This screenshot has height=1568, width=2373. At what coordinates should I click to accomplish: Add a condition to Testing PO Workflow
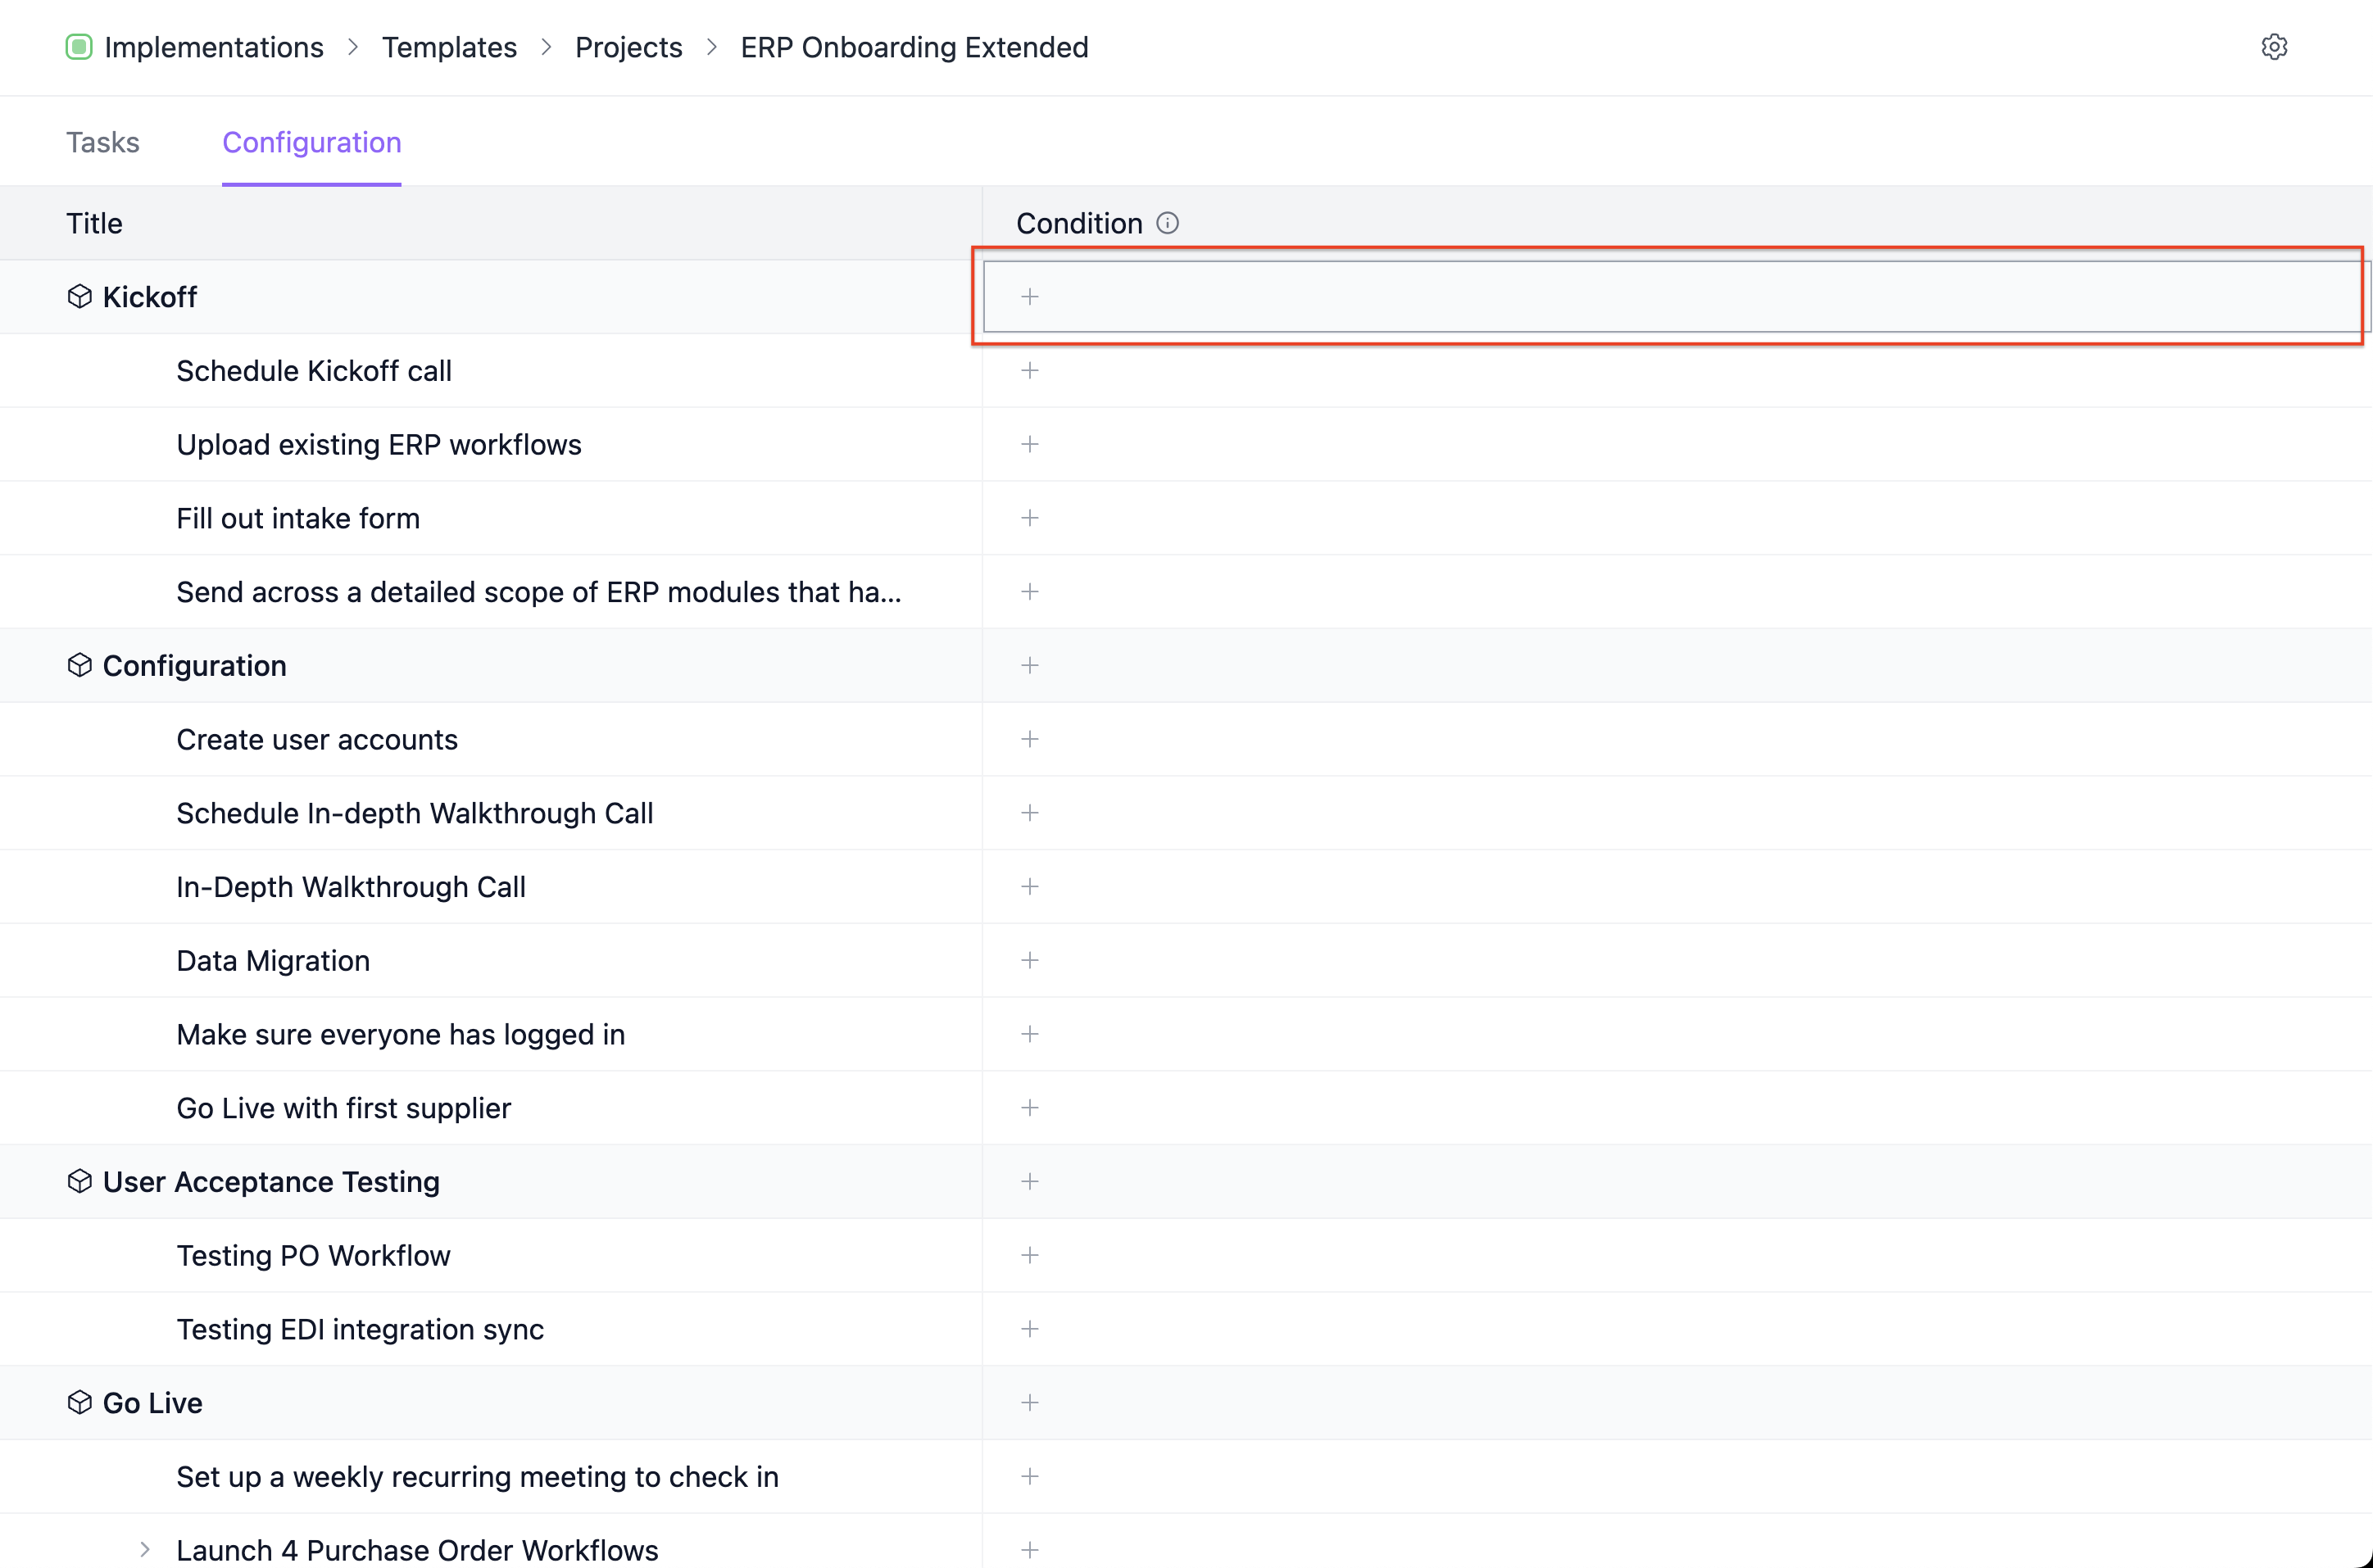[1030, 1255]
